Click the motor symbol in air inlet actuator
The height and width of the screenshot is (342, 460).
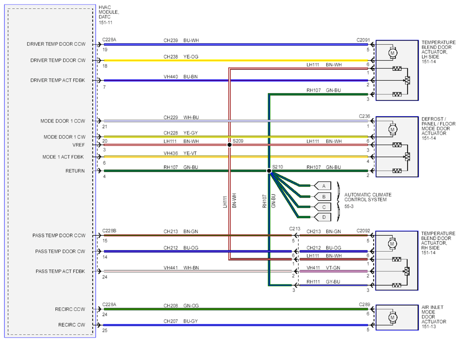pos(393,317)
